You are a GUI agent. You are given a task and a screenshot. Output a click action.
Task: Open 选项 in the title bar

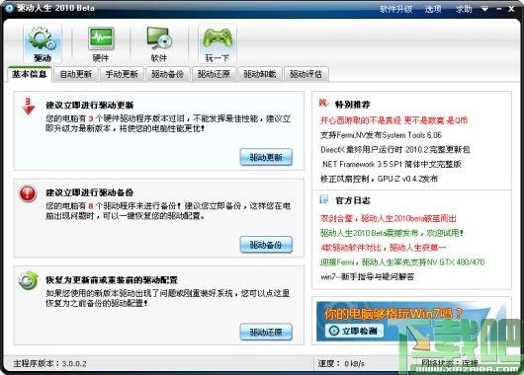pos(433,9)
